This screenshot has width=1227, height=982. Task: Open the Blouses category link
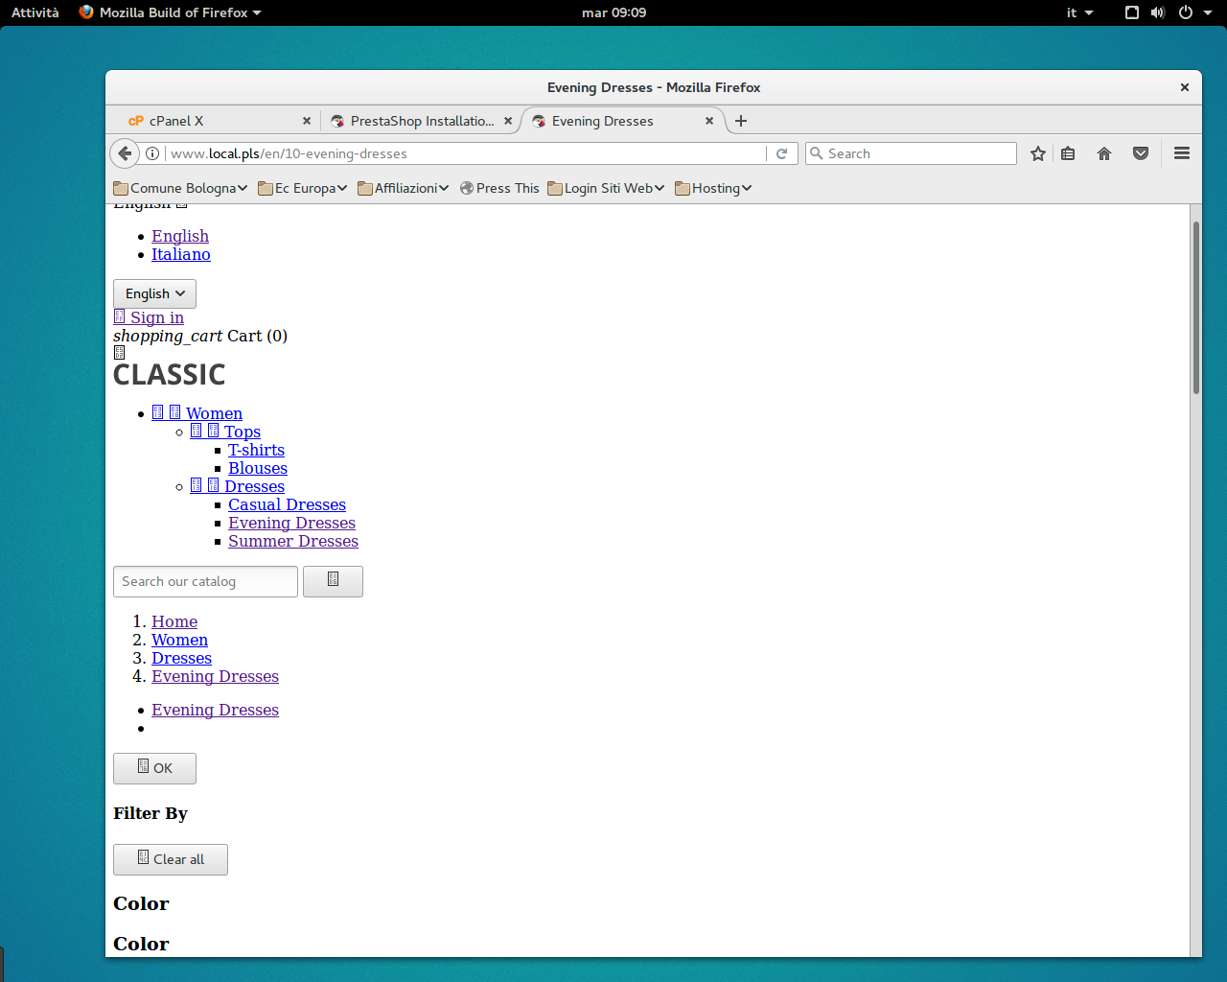pyautogui.click(x=258, y=468)
